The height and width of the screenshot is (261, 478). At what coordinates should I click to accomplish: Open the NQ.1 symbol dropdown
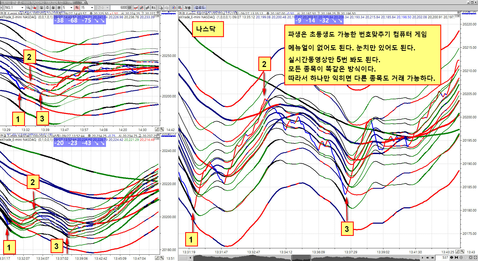pos(22,8)
